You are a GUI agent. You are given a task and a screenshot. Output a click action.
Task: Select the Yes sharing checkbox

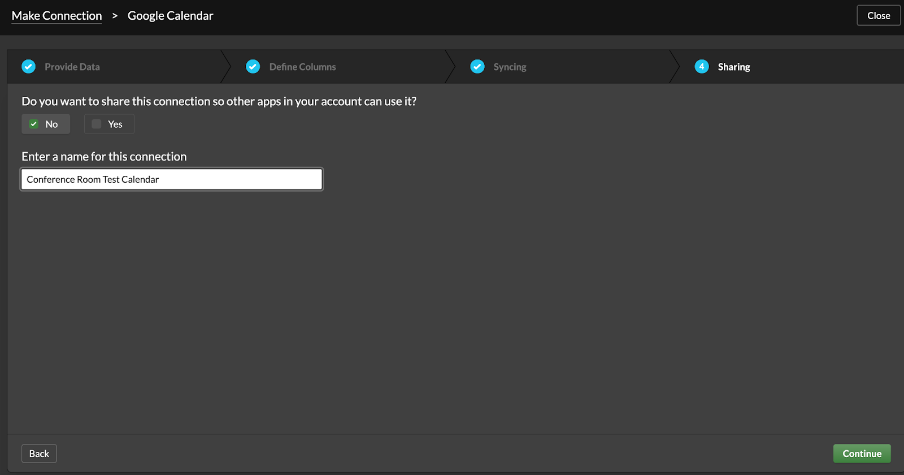(97, 124)
